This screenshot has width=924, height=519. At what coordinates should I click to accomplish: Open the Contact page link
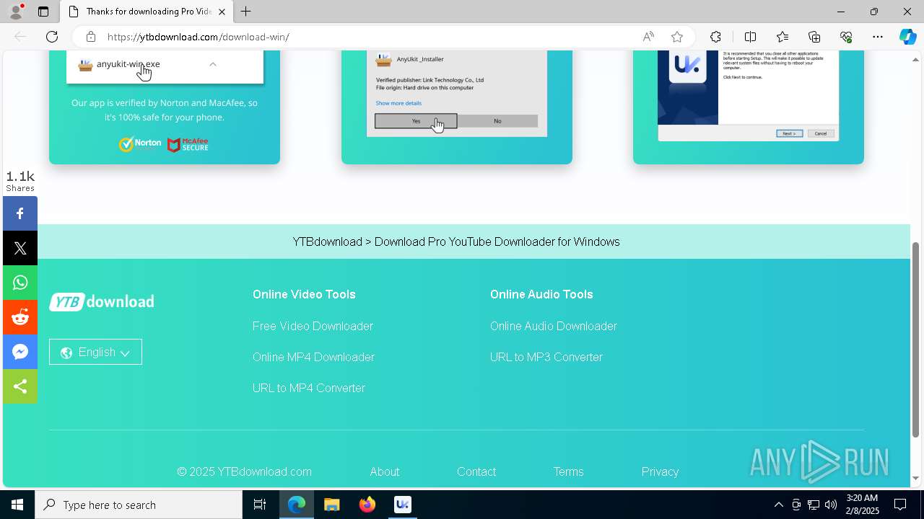[476, 471]
